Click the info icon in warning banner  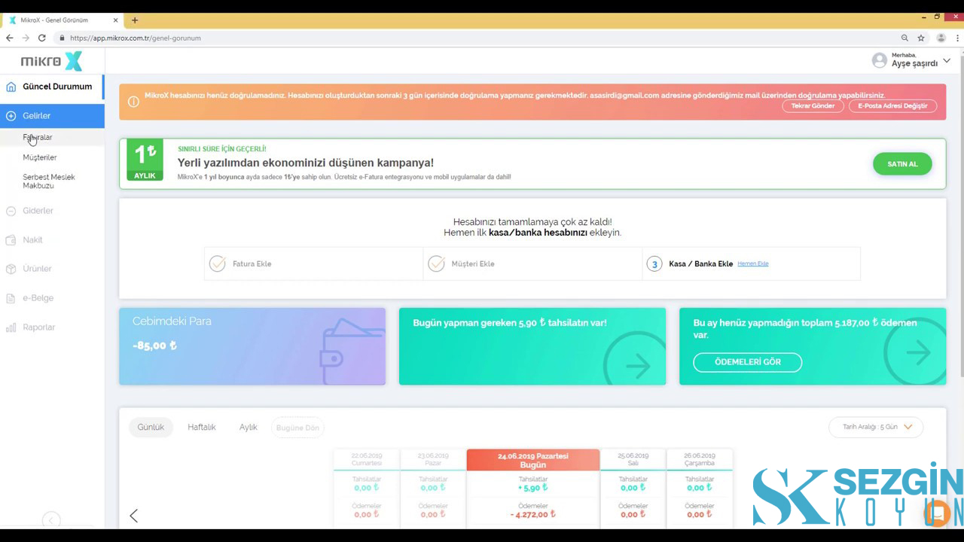pyautogui.click(x=133, y=102)
